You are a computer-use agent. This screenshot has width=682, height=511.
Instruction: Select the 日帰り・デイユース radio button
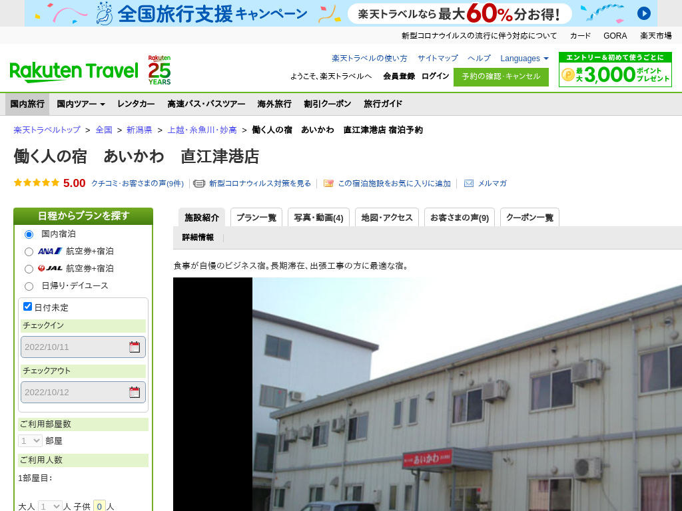tap(29, 286)
